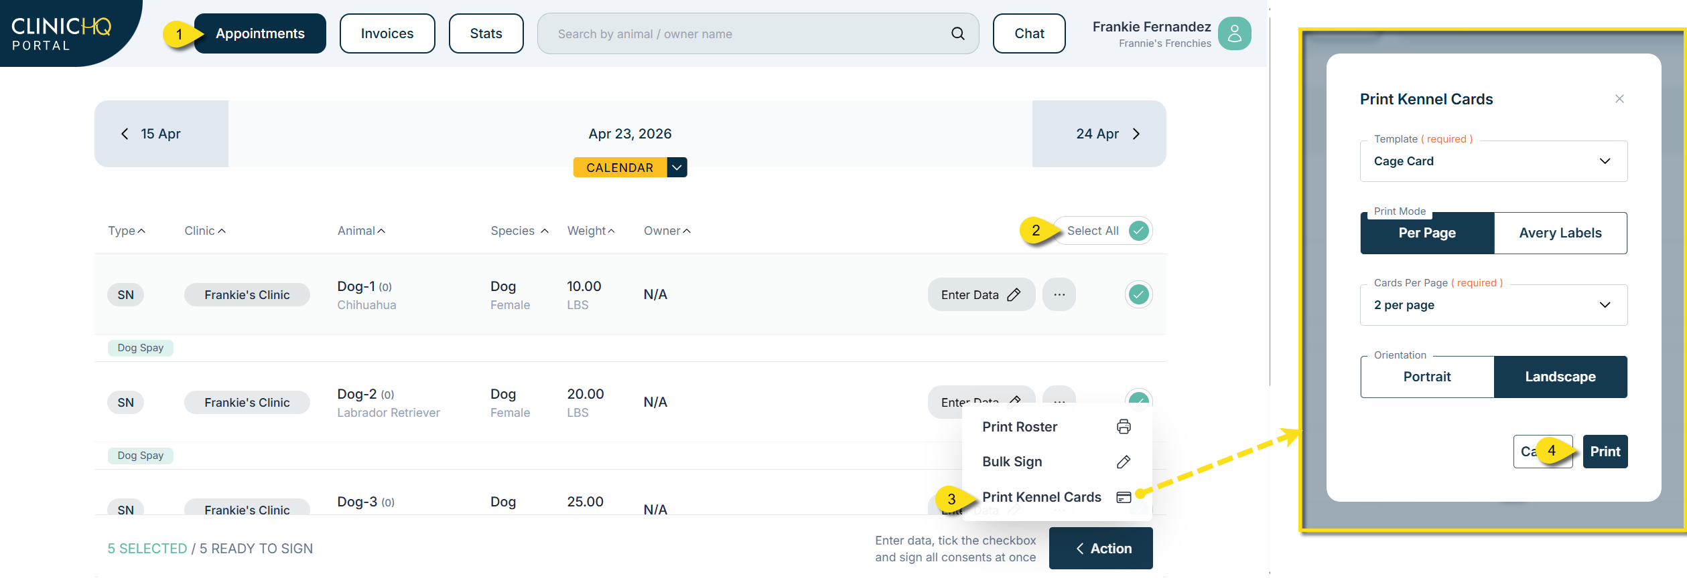Open the three-dot menu for Dog-1
This screenshot has width=1687, height=578.
[1059, 295]
